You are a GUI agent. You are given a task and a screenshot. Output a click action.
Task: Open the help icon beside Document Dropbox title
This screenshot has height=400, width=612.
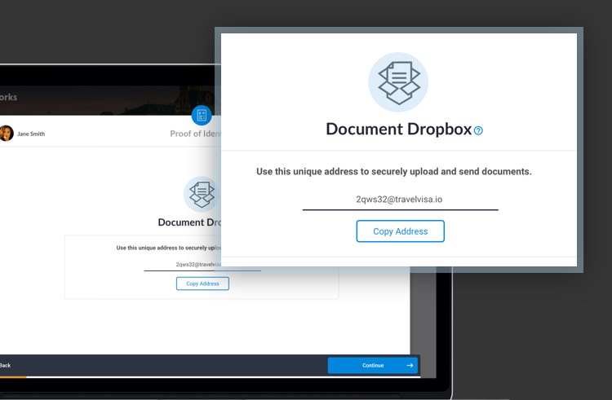point(478,131)
